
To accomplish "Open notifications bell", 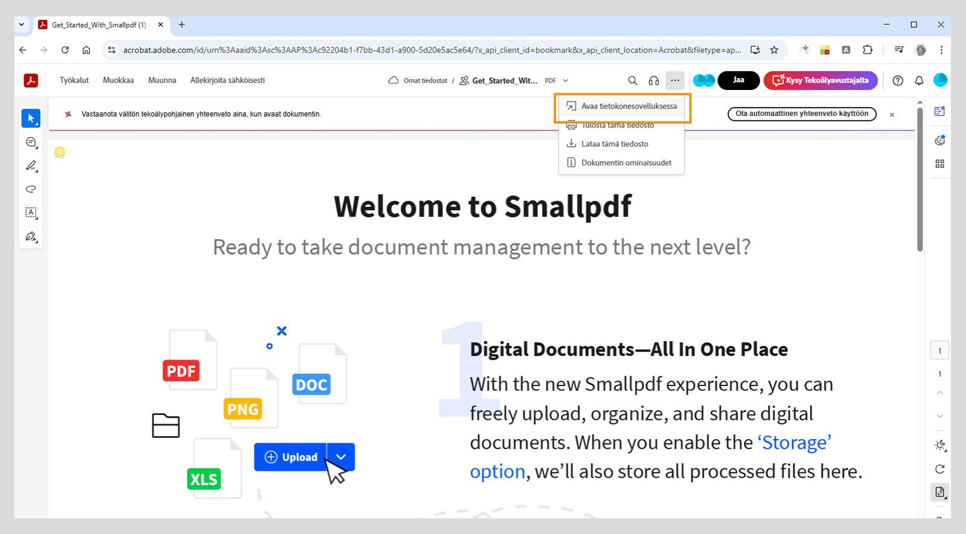I will [x=919, y=80].
